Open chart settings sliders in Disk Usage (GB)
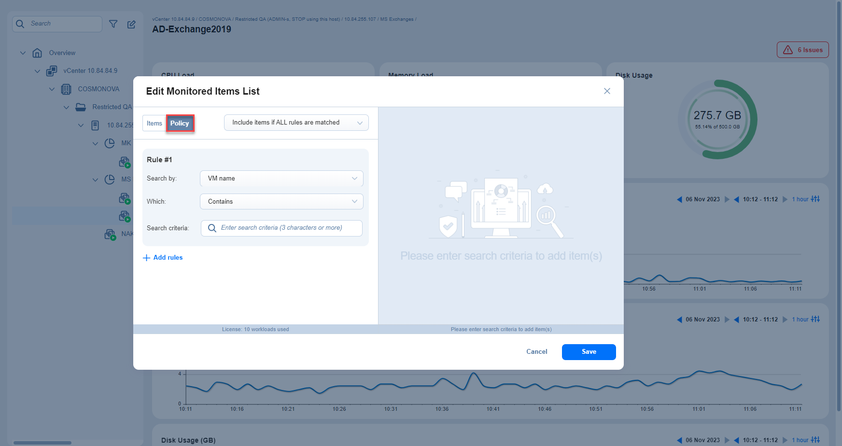 pos(815,440)
